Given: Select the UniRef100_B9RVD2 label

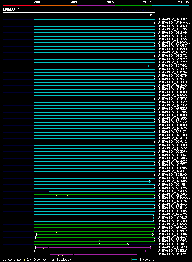Looking at the screenshot, I should pyautogui.click(x=172, y=66).
